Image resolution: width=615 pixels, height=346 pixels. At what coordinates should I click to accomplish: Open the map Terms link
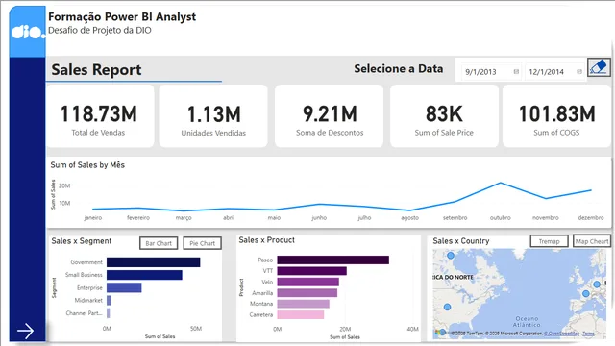click(588, 334)
